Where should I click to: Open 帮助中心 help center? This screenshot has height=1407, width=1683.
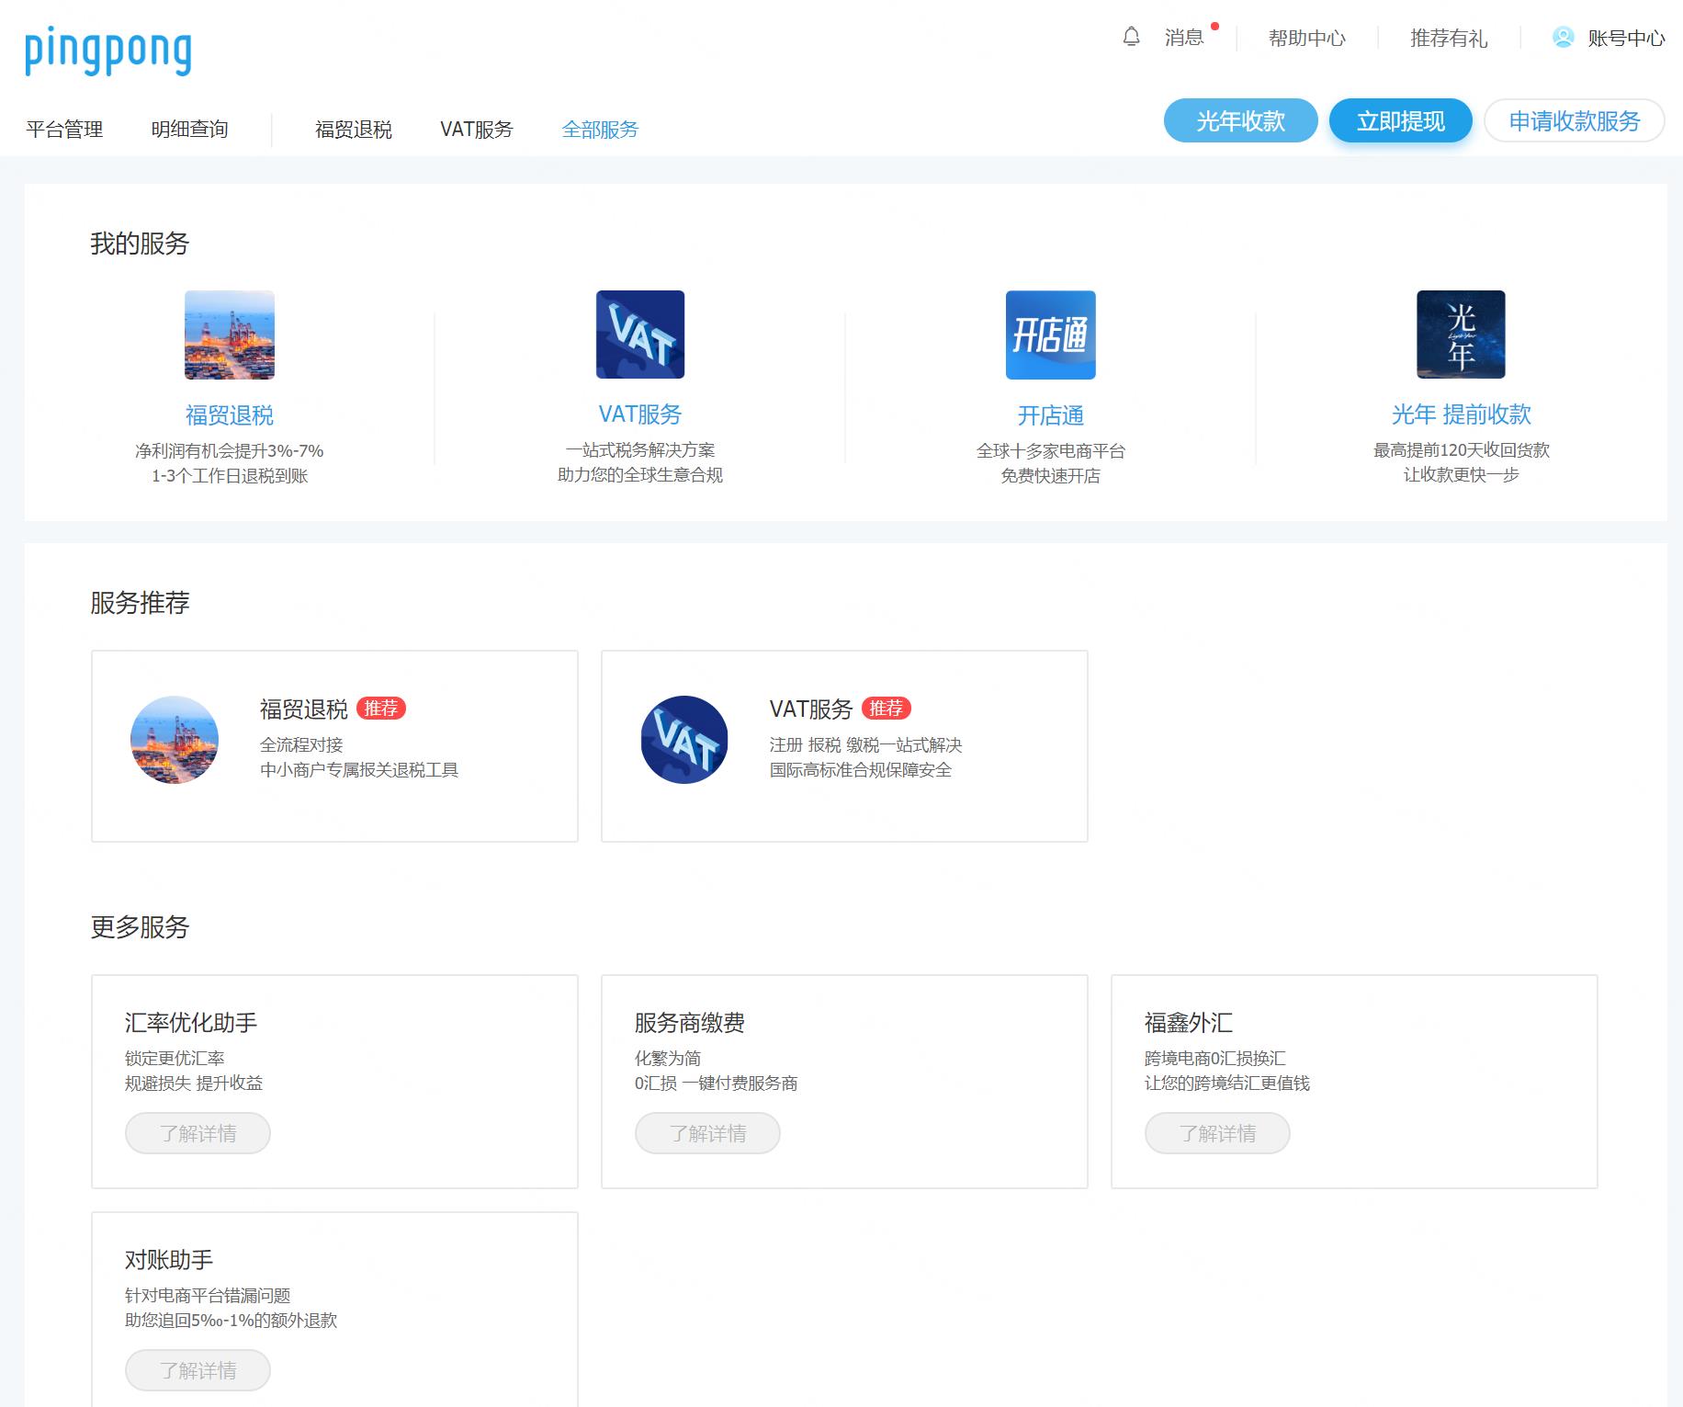coord(1307,38)
